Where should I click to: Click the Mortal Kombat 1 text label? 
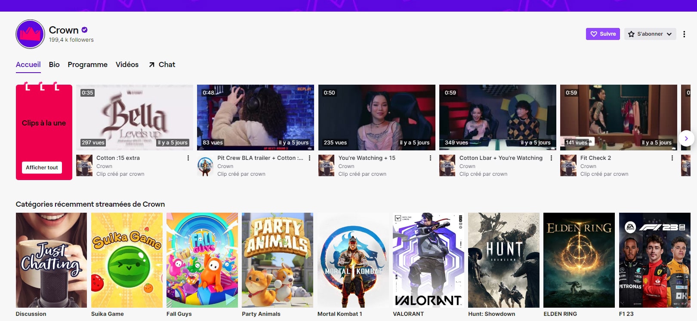click(340, 314)
